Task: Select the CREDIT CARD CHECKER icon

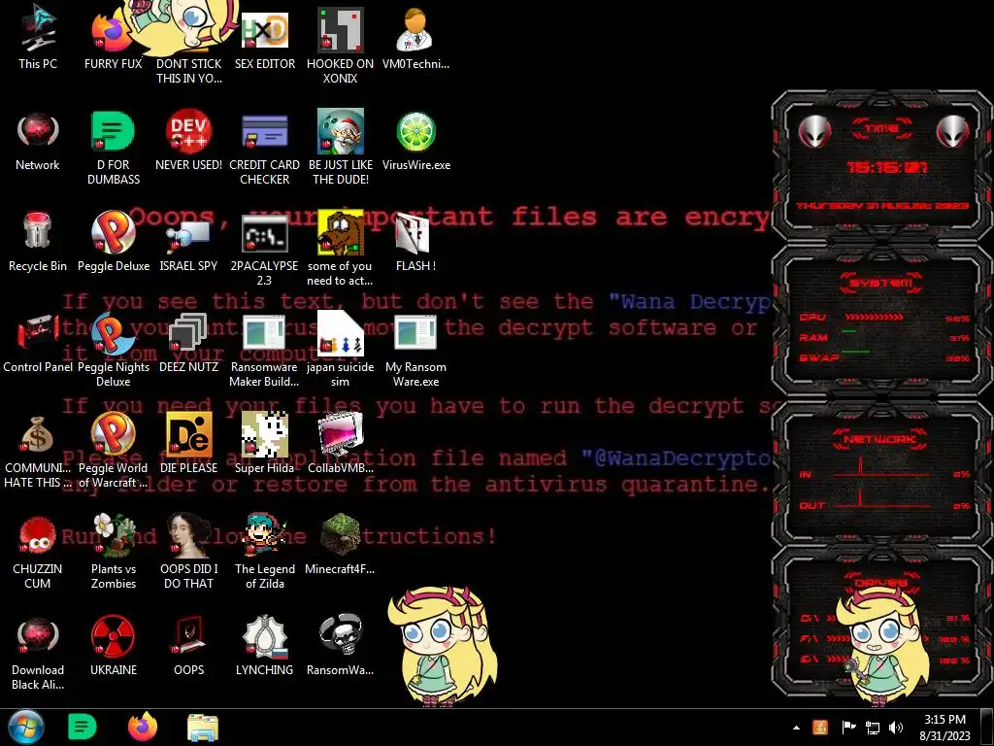Action: [x=264, y=148]
